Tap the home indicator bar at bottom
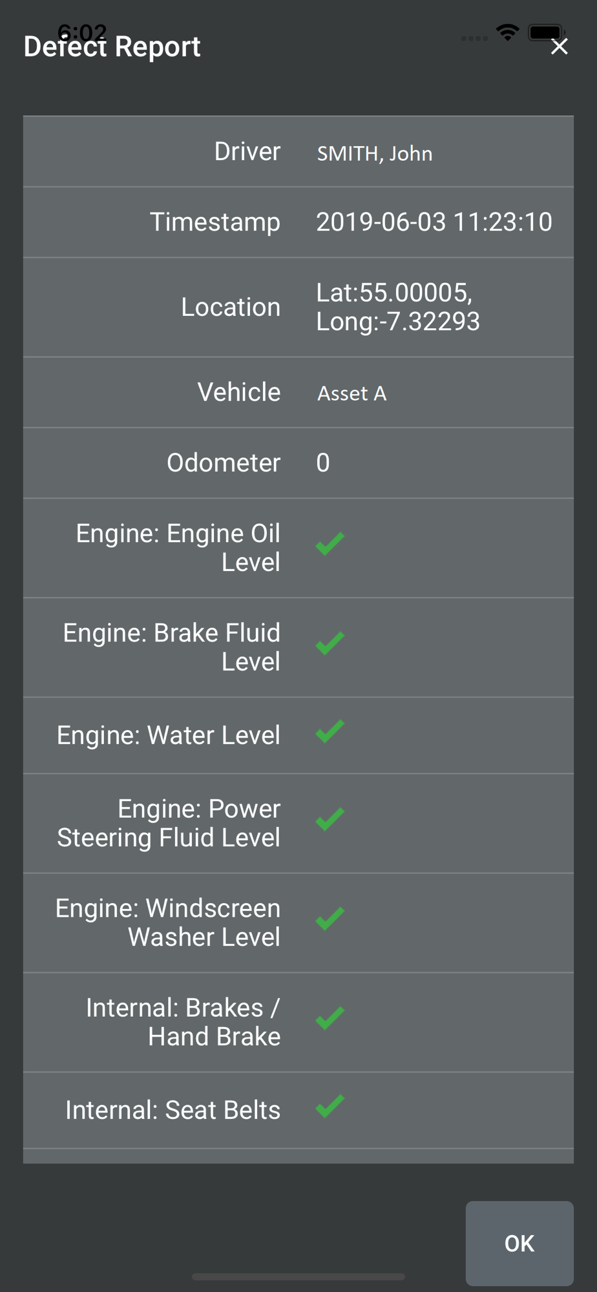 click(298, 1276)
